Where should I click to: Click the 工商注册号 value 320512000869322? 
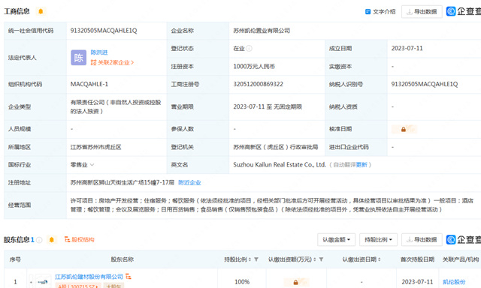pos(259,84)
